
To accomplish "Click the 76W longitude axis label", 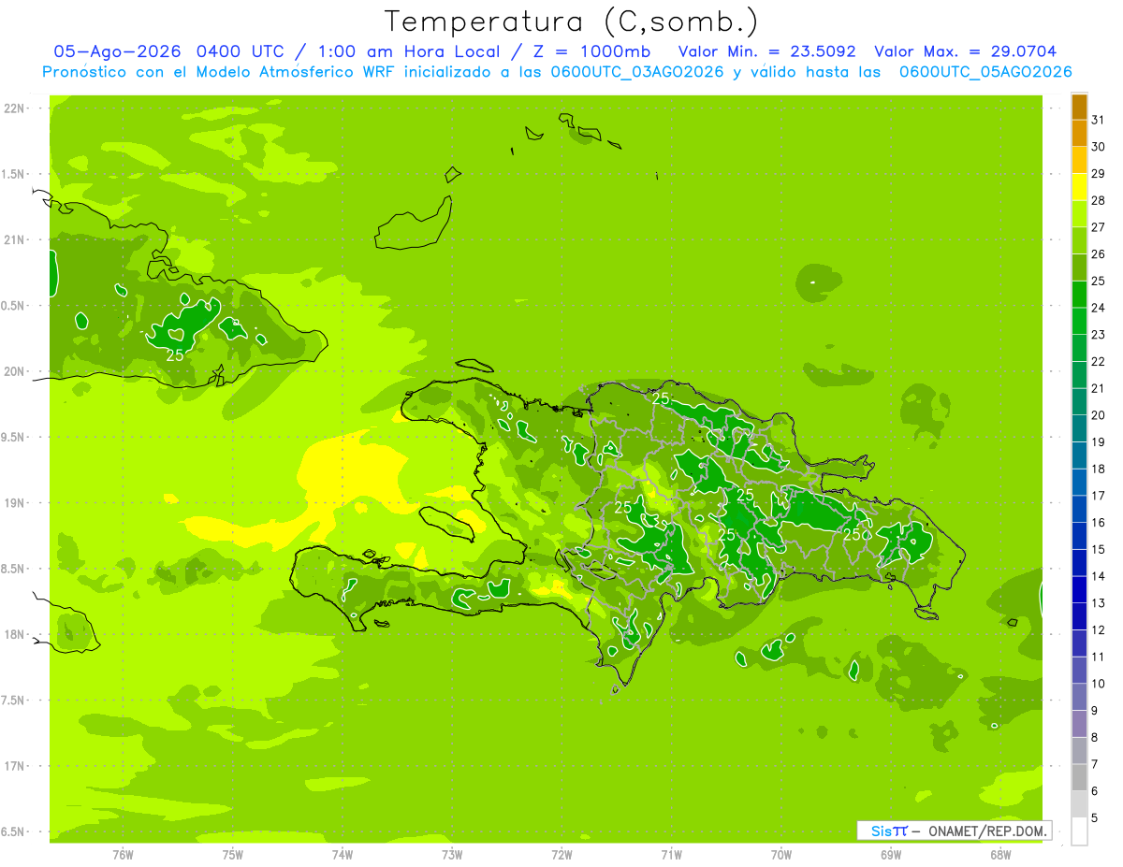I will (123, 855).
